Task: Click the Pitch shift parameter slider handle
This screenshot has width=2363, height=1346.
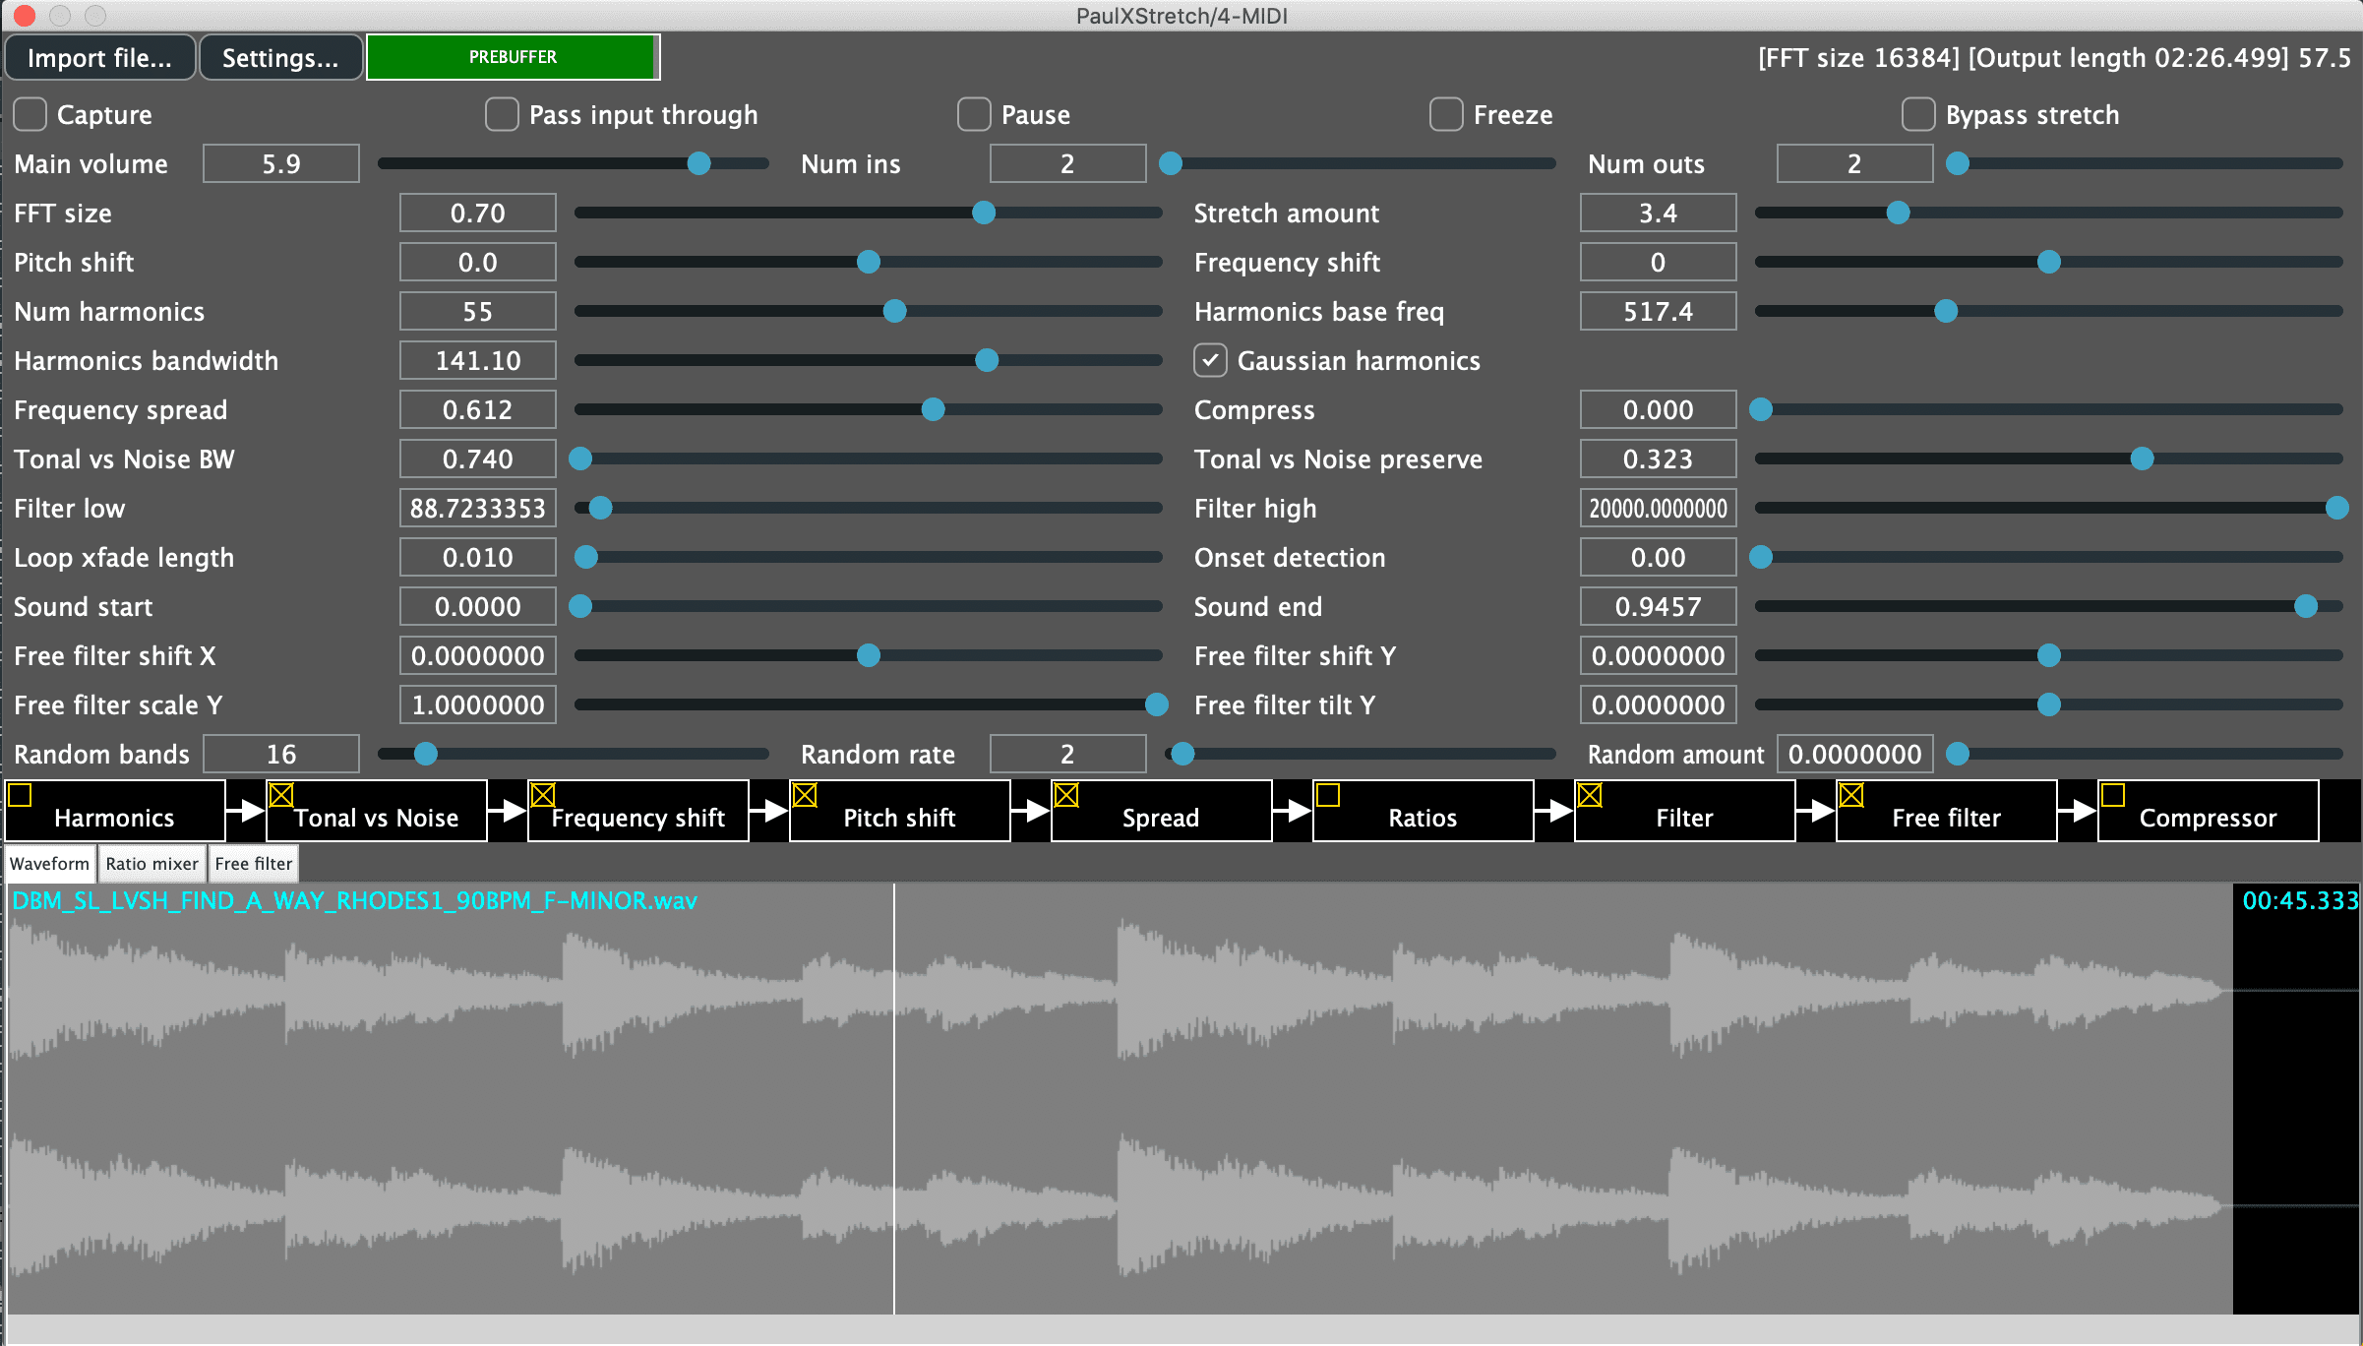Action: point(869,262)
